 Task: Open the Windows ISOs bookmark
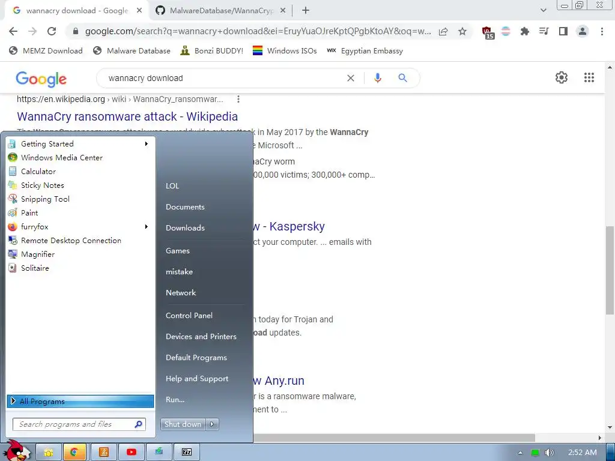285,50
